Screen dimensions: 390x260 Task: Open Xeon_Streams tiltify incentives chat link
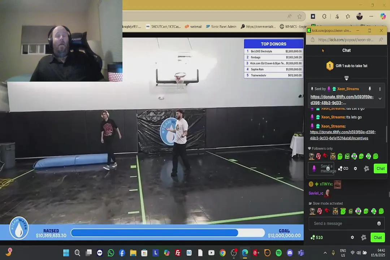(x=343, y=135)
